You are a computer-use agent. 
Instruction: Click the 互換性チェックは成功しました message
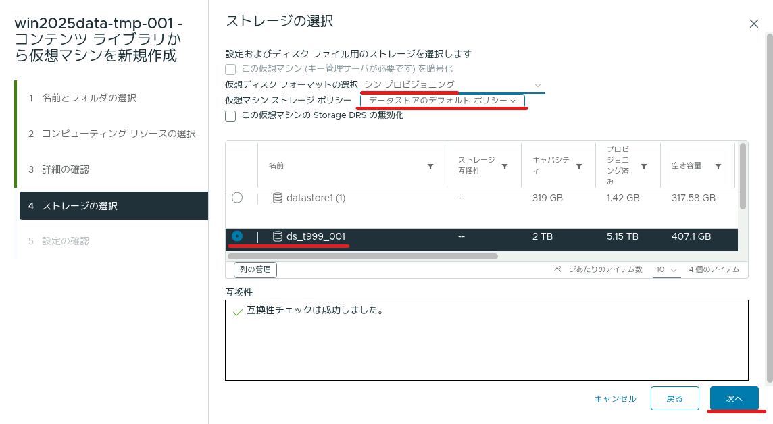pos(315,311)
